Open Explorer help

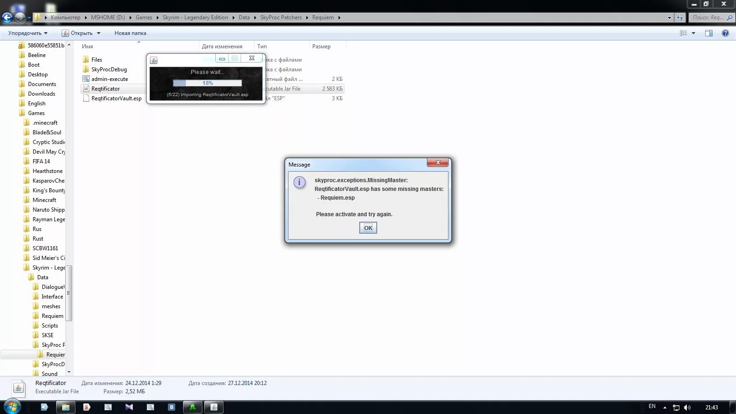click(x=725, y=33)
